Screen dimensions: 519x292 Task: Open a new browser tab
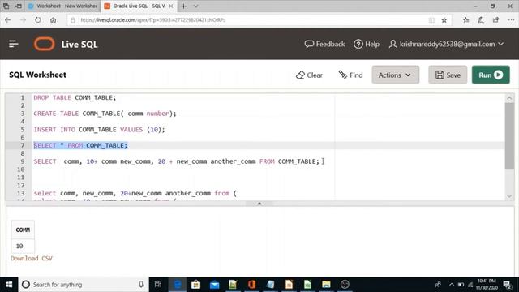184,6
